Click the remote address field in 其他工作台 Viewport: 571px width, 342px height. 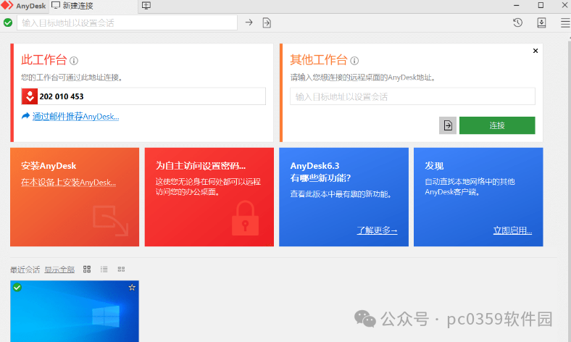coord(412,96)
